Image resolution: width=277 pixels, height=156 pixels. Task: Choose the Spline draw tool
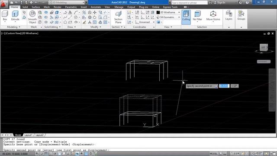tap(65, 17)
